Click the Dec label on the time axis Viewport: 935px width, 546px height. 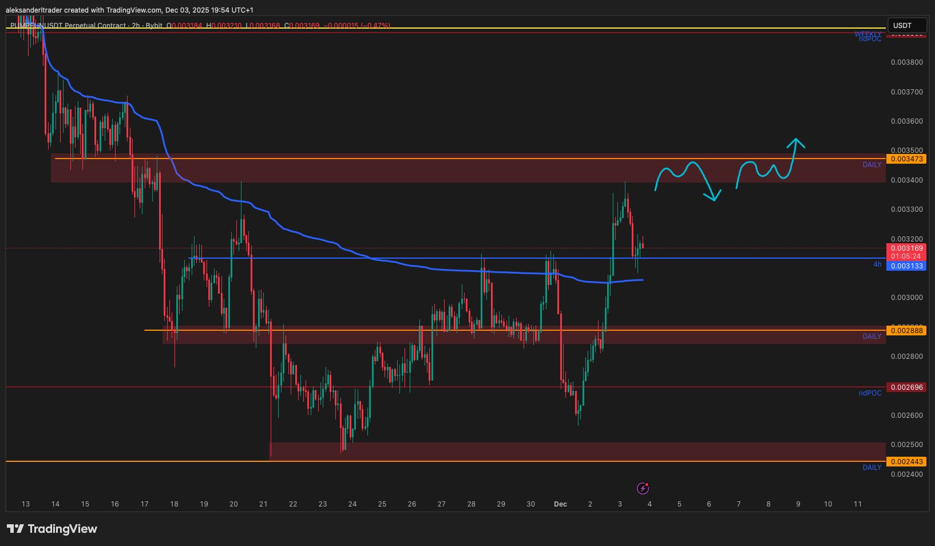point(560,504)
